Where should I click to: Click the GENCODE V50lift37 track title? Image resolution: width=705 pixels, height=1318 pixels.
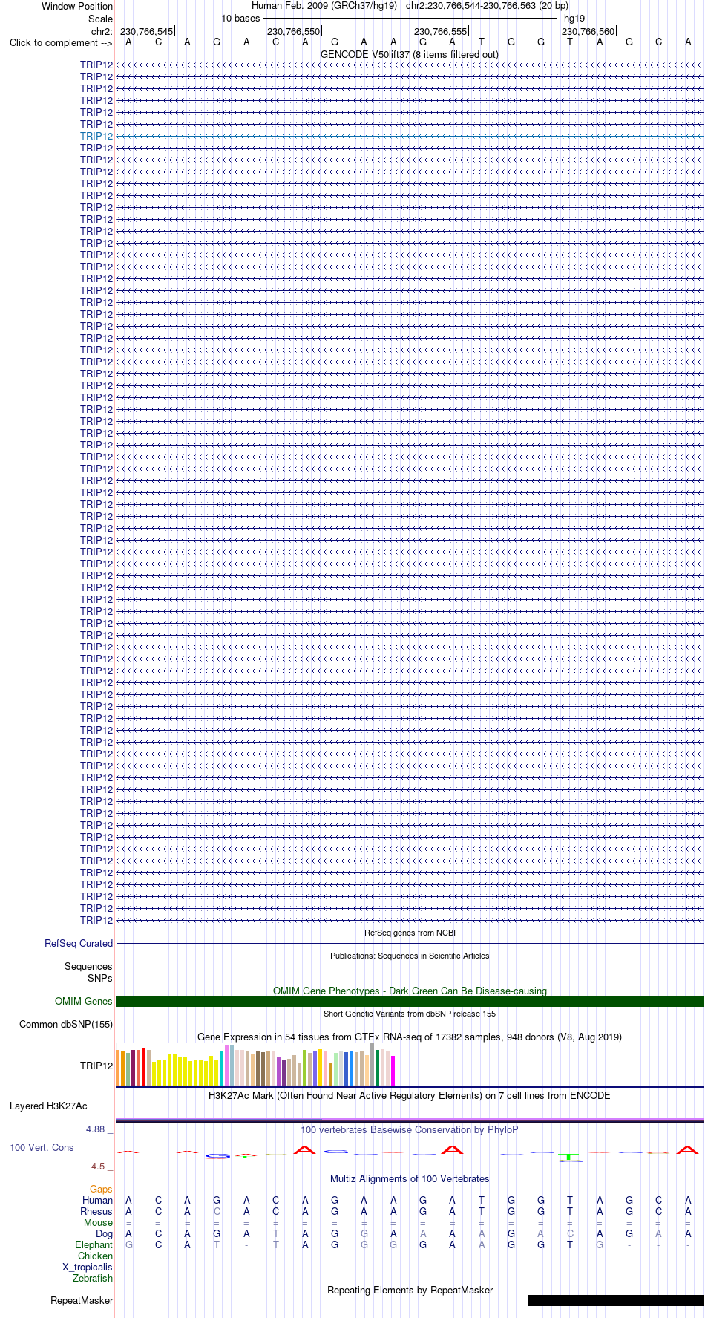point(410,55)
